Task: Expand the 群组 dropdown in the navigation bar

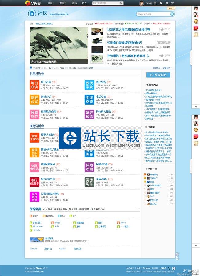Action: 63,3
